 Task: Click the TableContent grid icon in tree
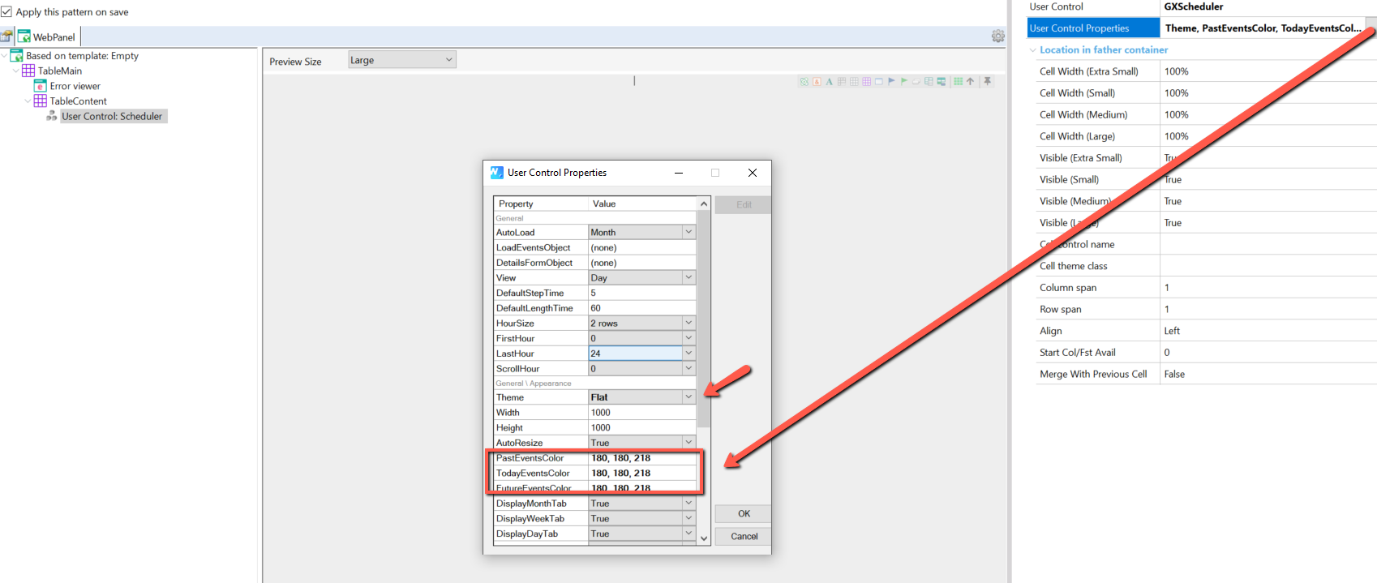point(40,101)
